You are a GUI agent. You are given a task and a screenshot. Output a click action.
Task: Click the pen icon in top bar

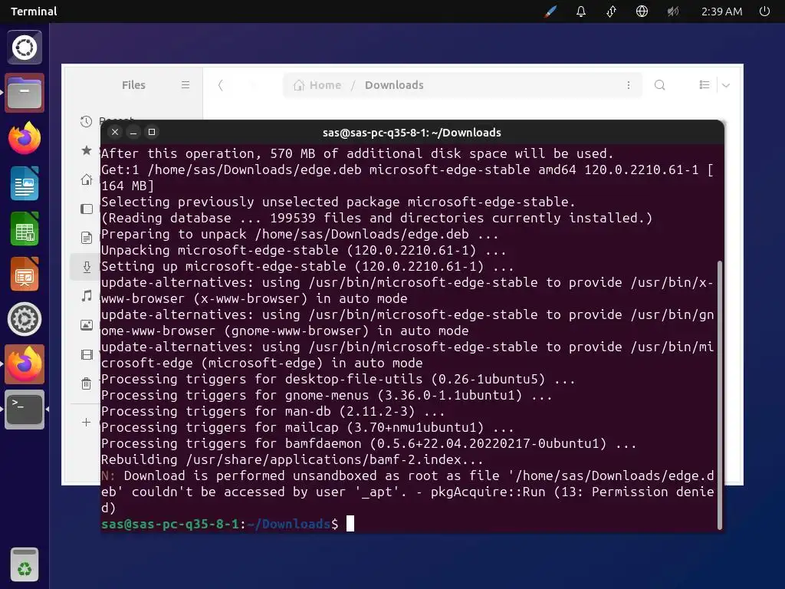(550, 12)
